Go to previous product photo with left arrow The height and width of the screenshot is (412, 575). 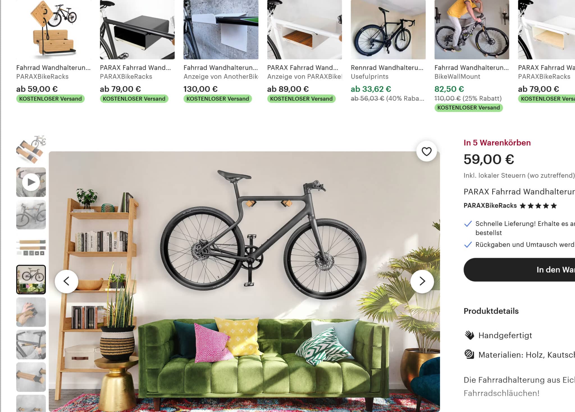click(66, 281)
